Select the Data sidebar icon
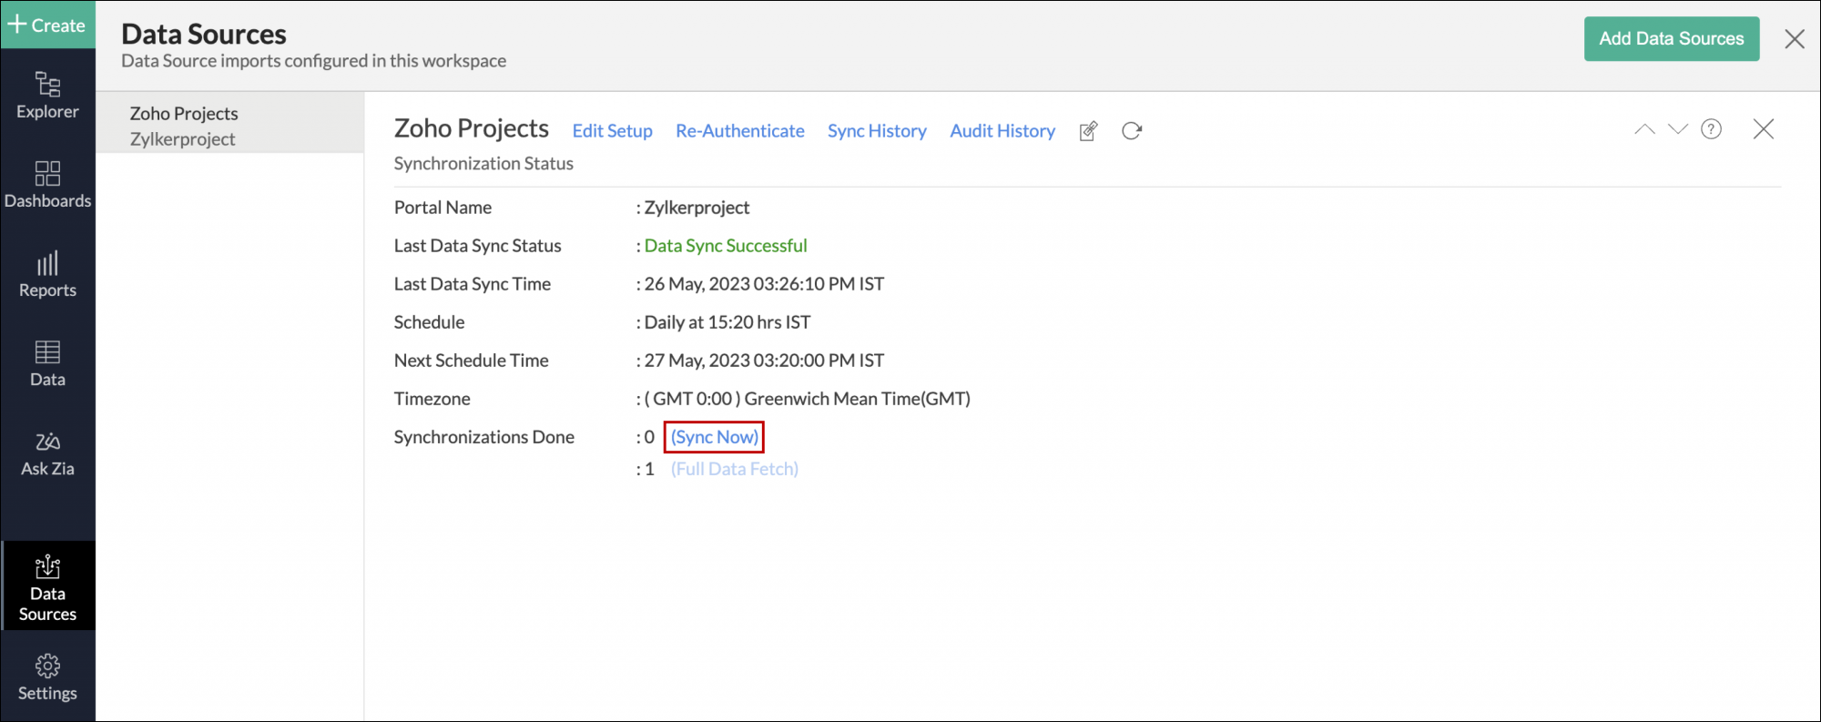The width and height of the screenshot is (1821, 722). tap(47, 362)
